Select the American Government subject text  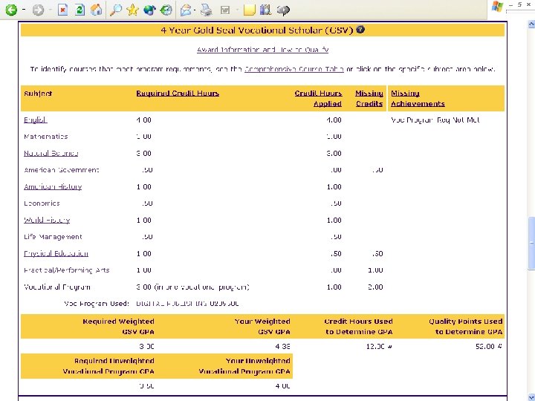click(62, 170)
